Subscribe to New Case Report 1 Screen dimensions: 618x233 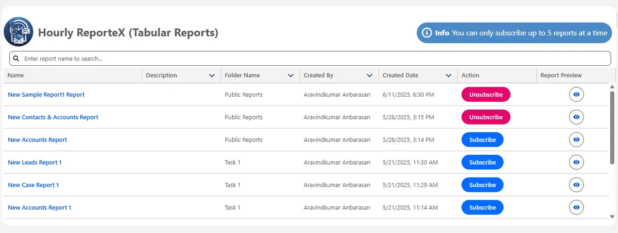click(x=483, y=185)
